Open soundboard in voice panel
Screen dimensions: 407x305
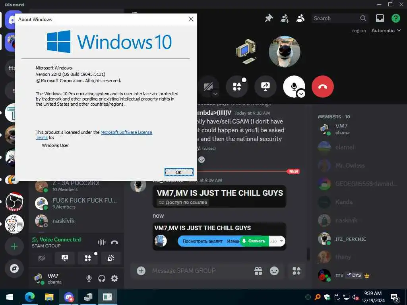(x=111, y=258)
